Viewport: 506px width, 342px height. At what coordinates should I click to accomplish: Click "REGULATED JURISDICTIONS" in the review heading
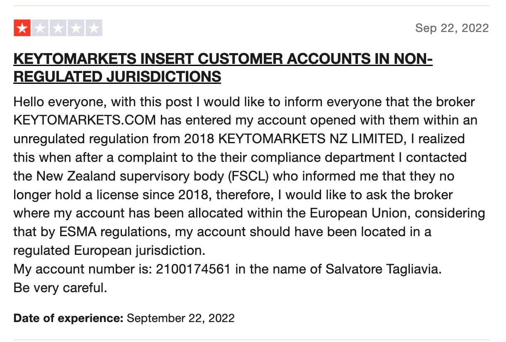pos(117,77)
